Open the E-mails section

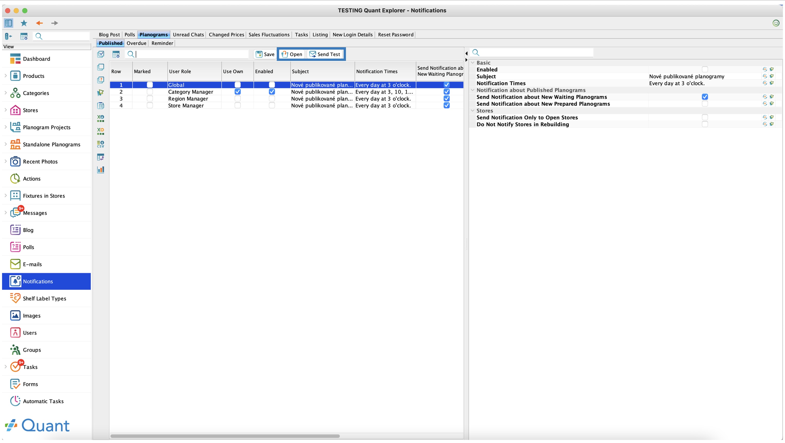(46, 264)
